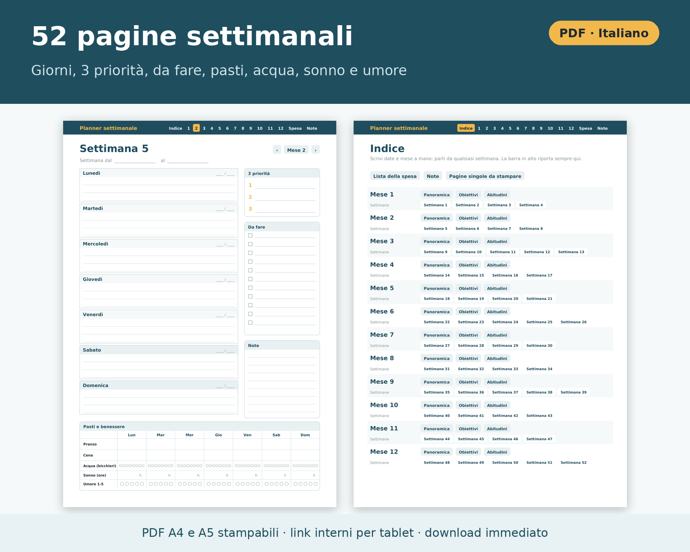Go to Settimana 26 link

tap(573, 322)
